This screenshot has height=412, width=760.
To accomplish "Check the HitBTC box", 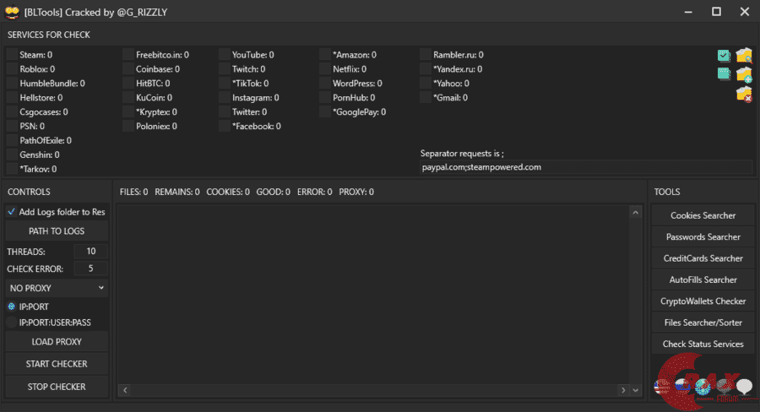I will (x=128, y=84).
